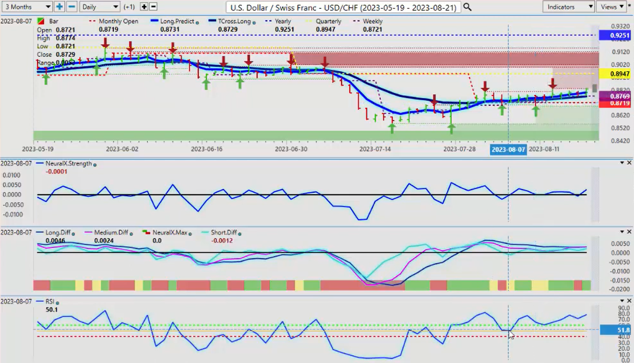This screenshot has height=363, width=634.
Task: Click the 2023-07-14 date axis label
Action: tap(375, 149)
